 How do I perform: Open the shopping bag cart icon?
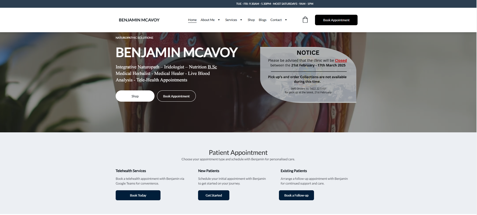click(x=305, y=20)
